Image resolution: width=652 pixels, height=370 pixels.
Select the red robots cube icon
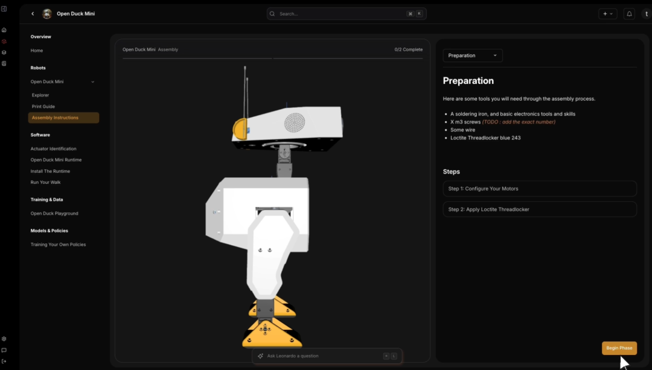(4, 42)
